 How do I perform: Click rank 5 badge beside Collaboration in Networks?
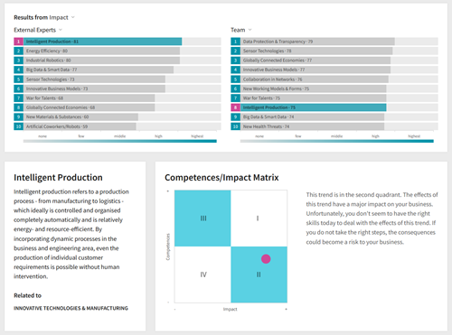coord(235,79)
